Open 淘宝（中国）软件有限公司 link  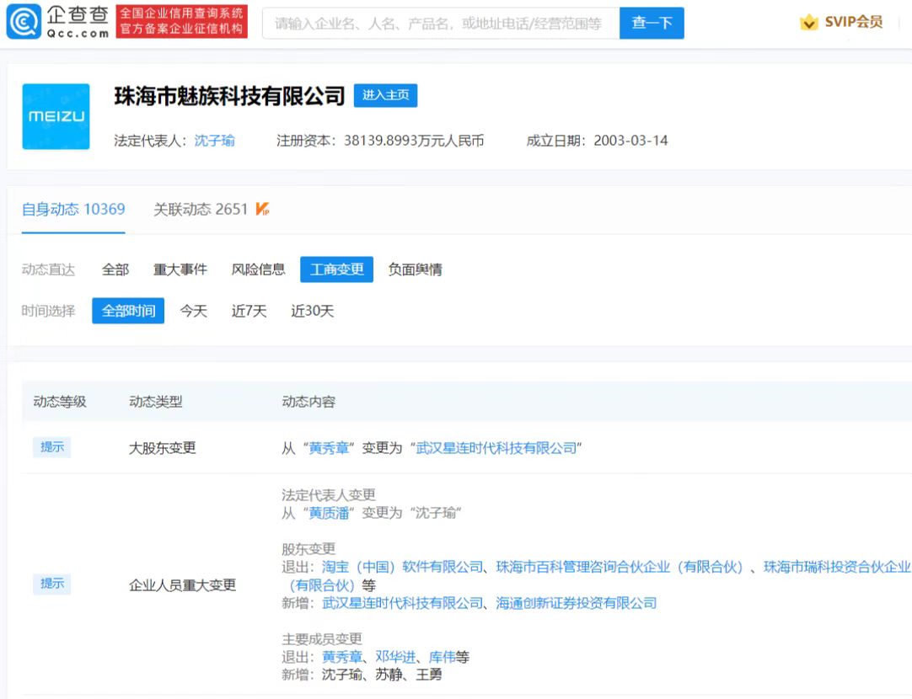pos(403,567)
